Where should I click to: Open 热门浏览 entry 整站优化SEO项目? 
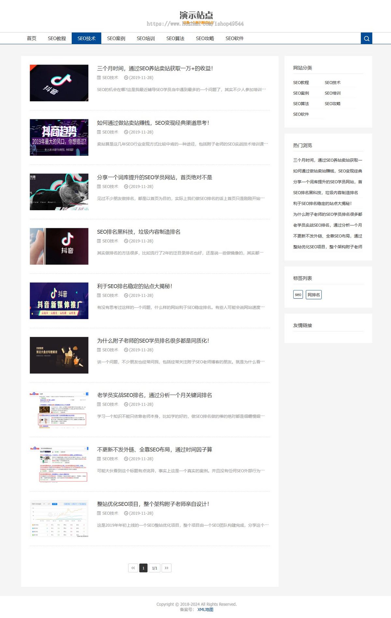(328, 247)
